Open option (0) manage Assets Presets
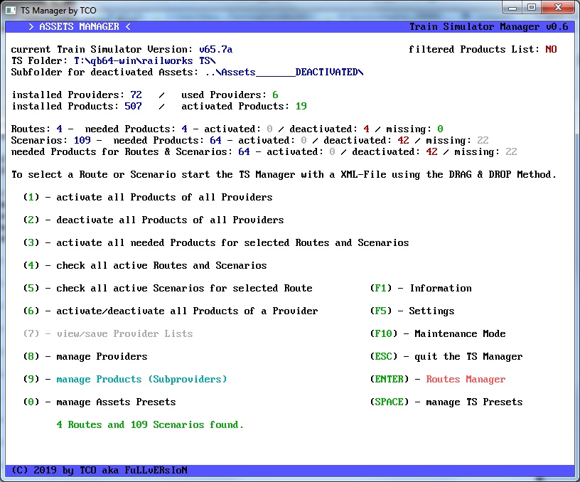 (100, 402)
